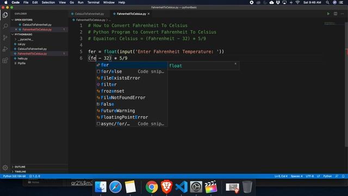Open the Explorer view in activity bar
348x196 pixels.
[x=5, y=15]
